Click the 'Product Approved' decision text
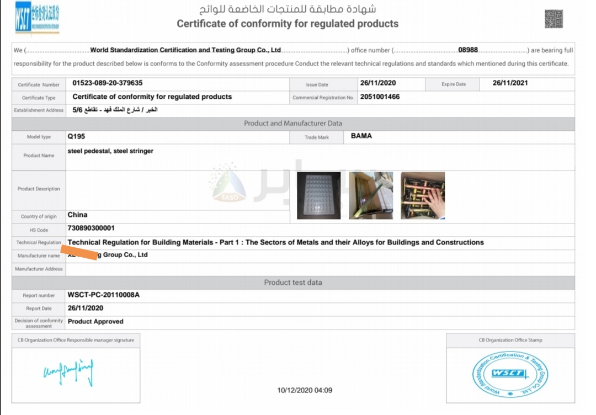This screenshot has height=415, width=596. tap(95, 321)
